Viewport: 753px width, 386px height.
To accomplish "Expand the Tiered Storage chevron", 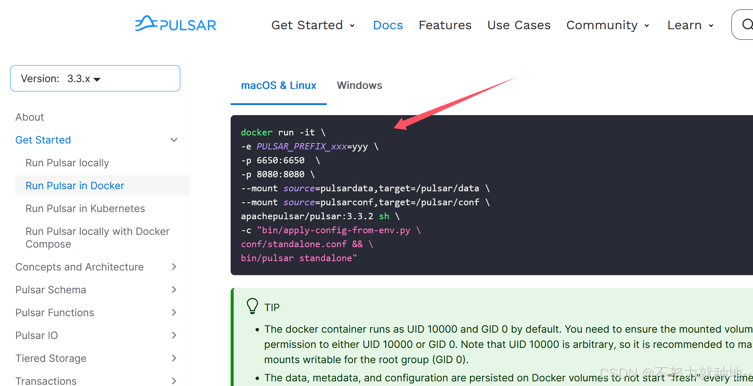I will pyautogui.click(x=174, y=358).
